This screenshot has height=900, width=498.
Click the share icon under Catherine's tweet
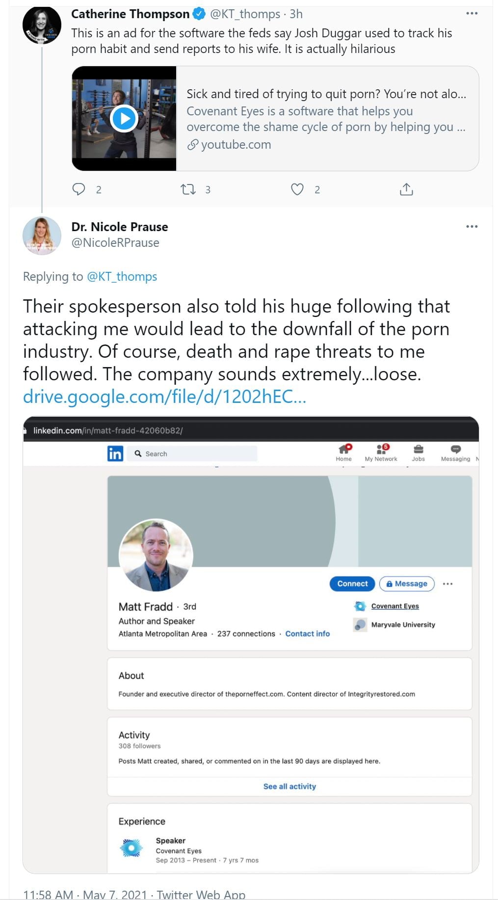point(406,189)
